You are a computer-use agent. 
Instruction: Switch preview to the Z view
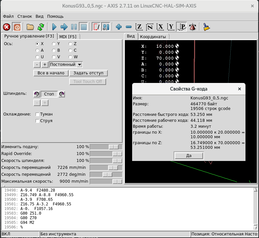point(139,27)
